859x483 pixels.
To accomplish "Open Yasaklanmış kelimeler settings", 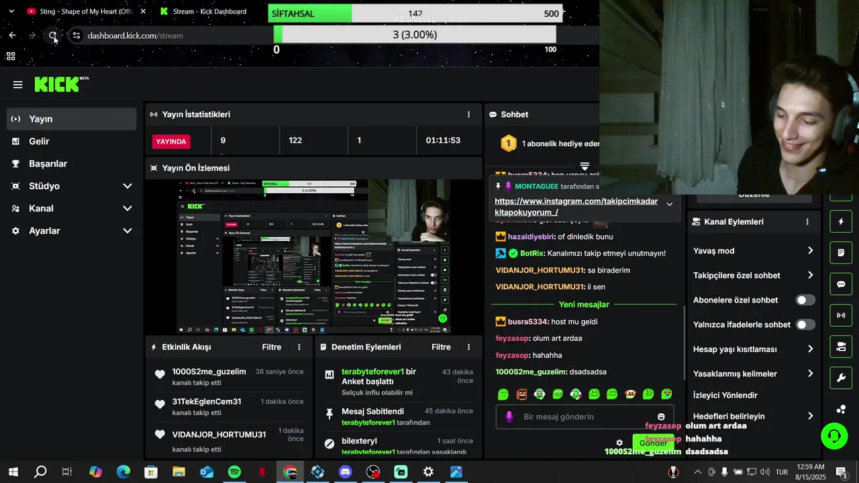I will [x=754, y=374].
